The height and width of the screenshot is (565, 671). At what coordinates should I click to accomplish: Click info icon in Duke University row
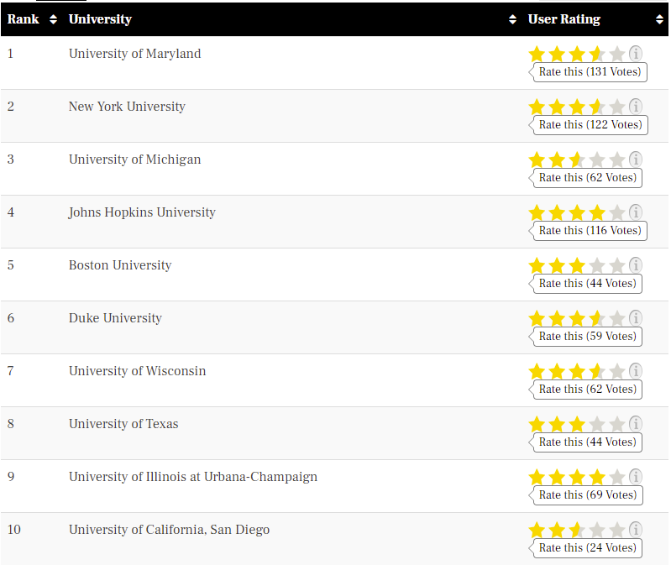coord(636,318)
